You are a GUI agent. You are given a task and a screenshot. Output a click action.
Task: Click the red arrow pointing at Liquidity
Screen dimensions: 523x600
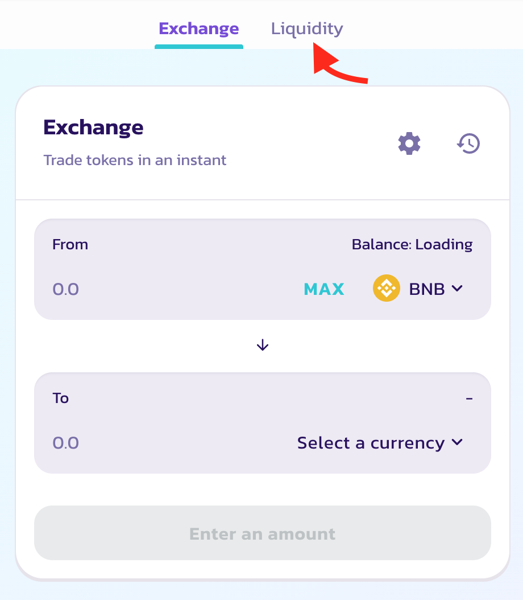[341, 68]
